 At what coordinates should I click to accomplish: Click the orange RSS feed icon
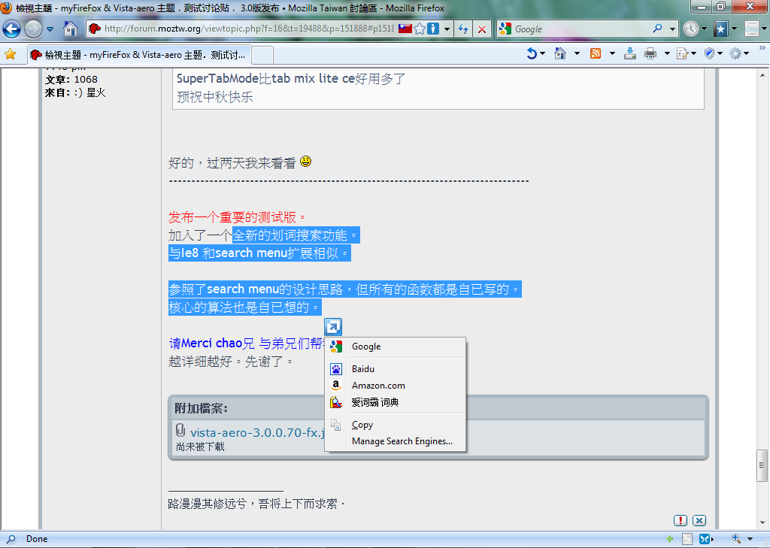tap(596, 53)
